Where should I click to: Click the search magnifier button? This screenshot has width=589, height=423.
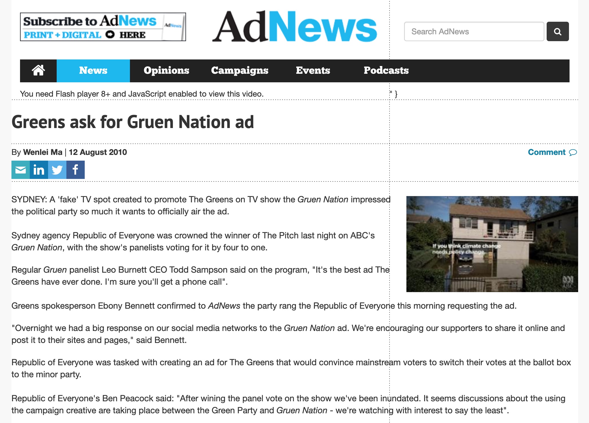(558, 31)
